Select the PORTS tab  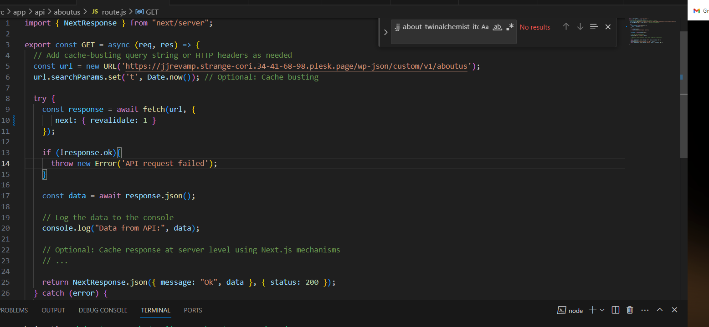(193, 310)
